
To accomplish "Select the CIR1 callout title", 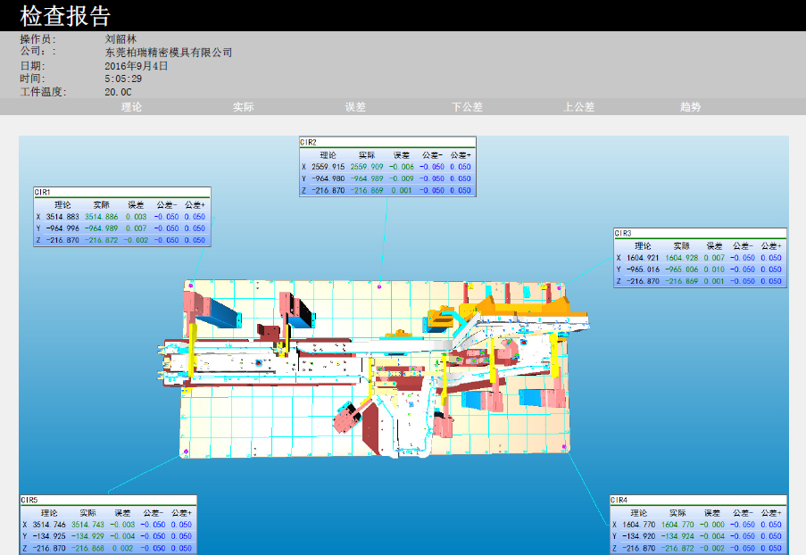I will [x=43, y=192].
